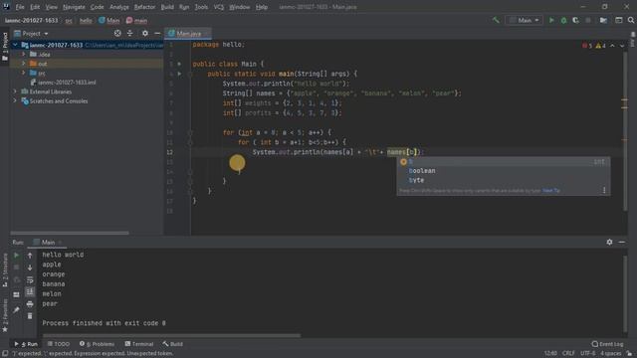Toggle Scroll to End in Run console
Image resolution: width=637 pixels, height=358 pixels.
point(30,291)
